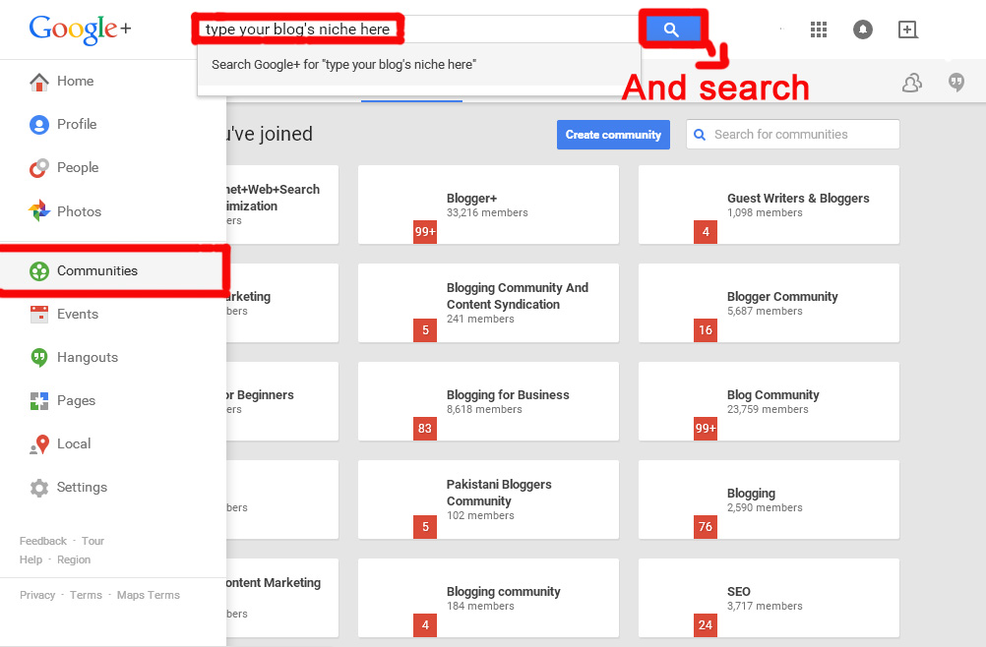
Task: Open the Blogging community with 2,590 members
Action: (770, 500)
